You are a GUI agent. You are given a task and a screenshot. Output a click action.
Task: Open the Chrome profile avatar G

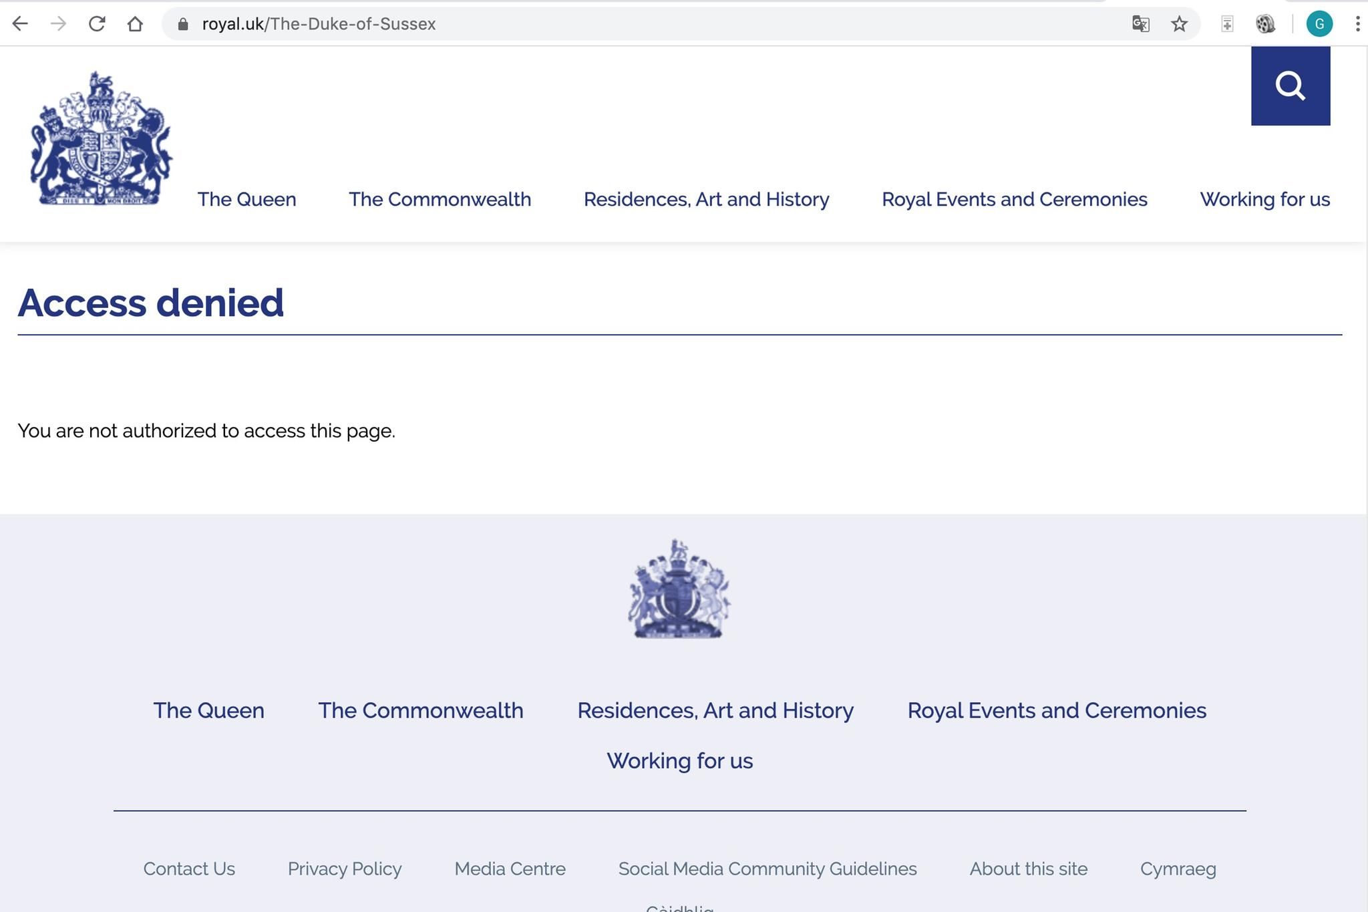(1319, 24)
